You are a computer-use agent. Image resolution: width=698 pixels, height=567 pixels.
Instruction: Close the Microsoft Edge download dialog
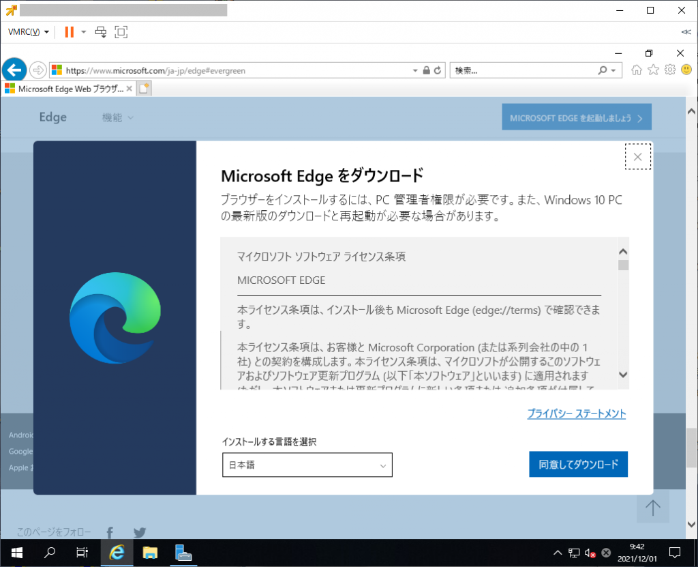coord(638,157)
